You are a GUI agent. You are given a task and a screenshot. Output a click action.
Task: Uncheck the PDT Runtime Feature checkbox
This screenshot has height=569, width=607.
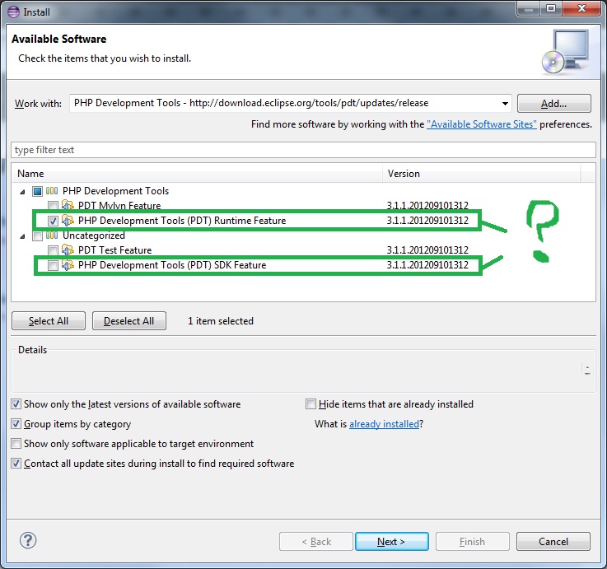point(53,221)
